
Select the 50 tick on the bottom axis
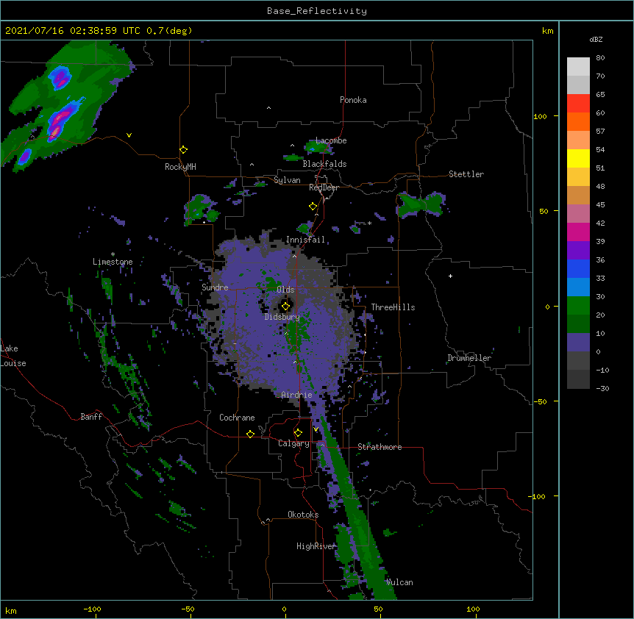click(x=378, y=609)
